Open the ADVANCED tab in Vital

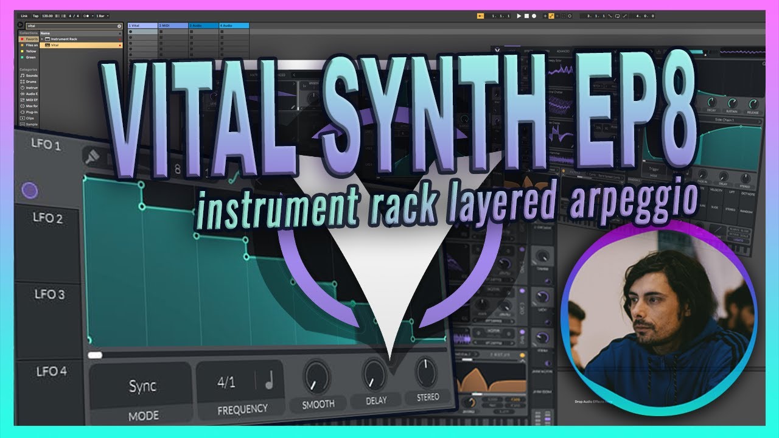click(563, 51)
